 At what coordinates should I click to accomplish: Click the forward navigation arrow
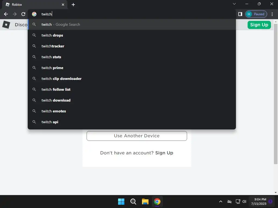click(15, 14)
